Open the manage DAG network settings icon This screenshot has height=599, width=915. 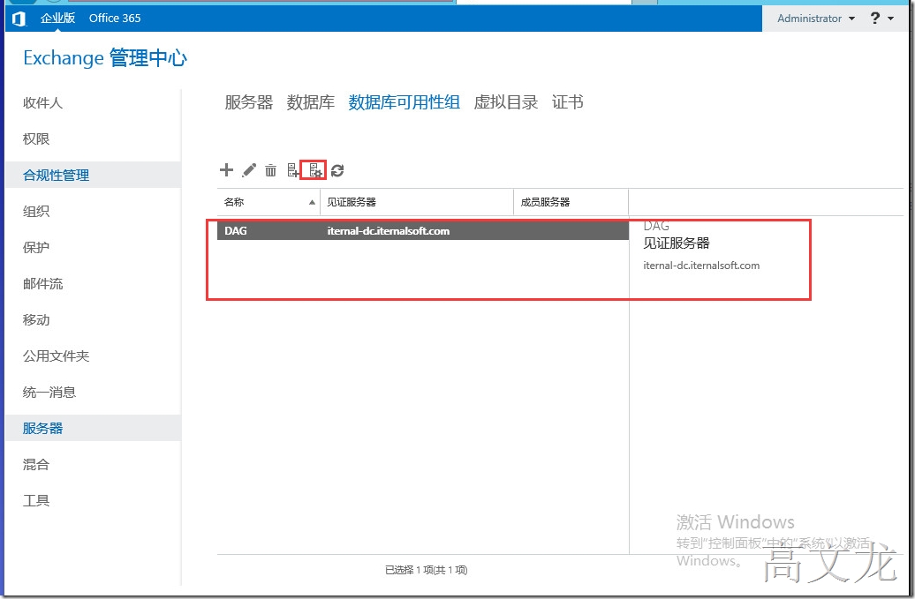tap(315, 170)
